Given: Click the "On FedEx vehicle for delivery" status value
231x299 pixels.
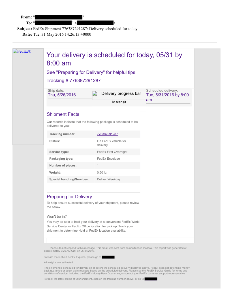Looking at the screenshot, I should 112,143.
